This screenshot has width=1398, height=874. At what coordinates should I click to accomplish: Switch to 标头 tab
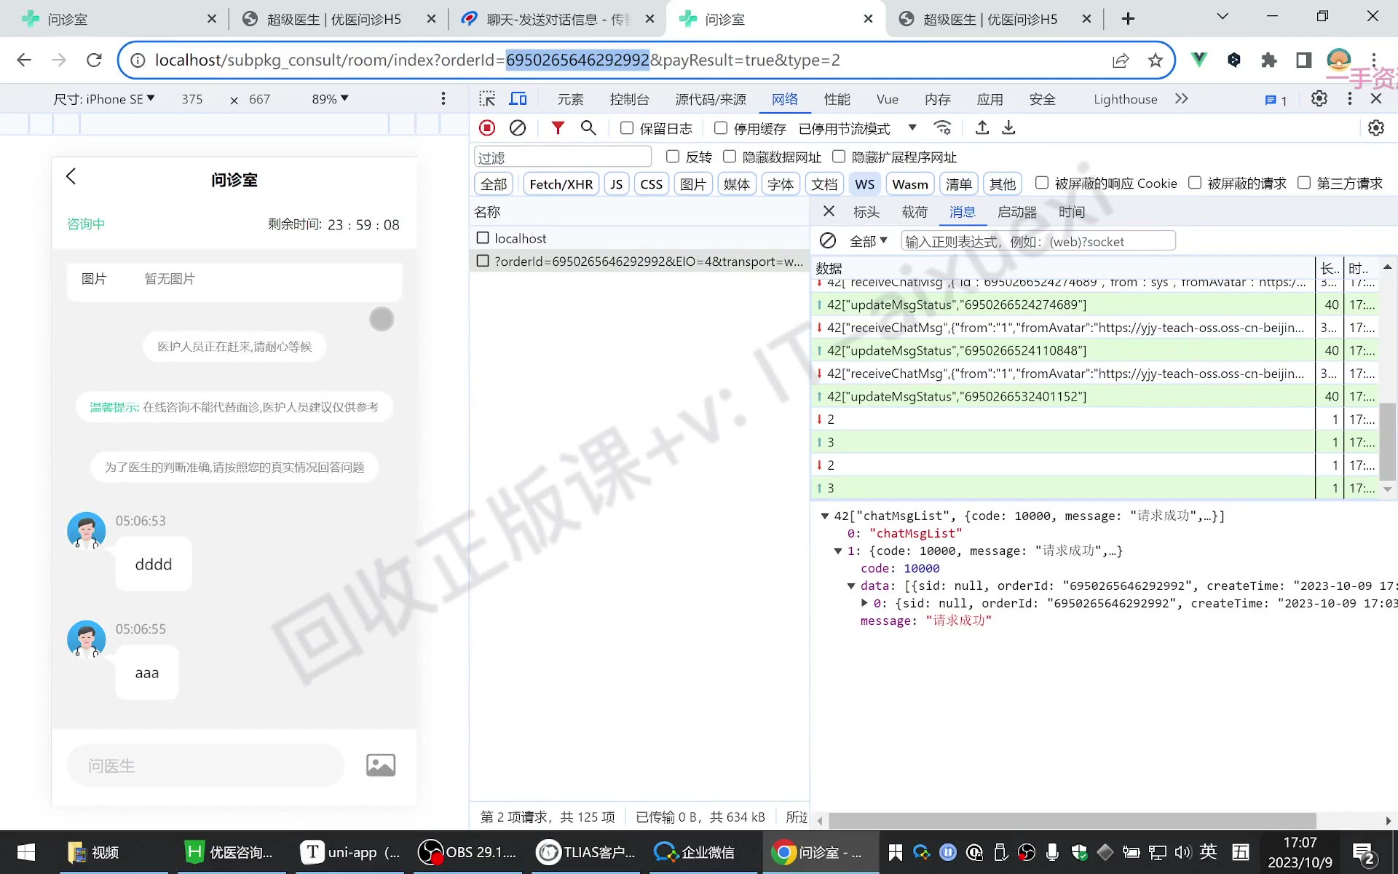(866, 212)
